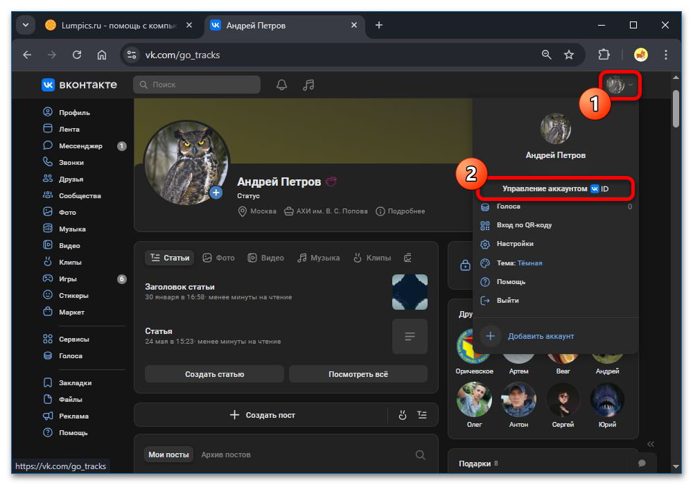
Task: Select Голоса in the account menu
Action: pos(556,206)
